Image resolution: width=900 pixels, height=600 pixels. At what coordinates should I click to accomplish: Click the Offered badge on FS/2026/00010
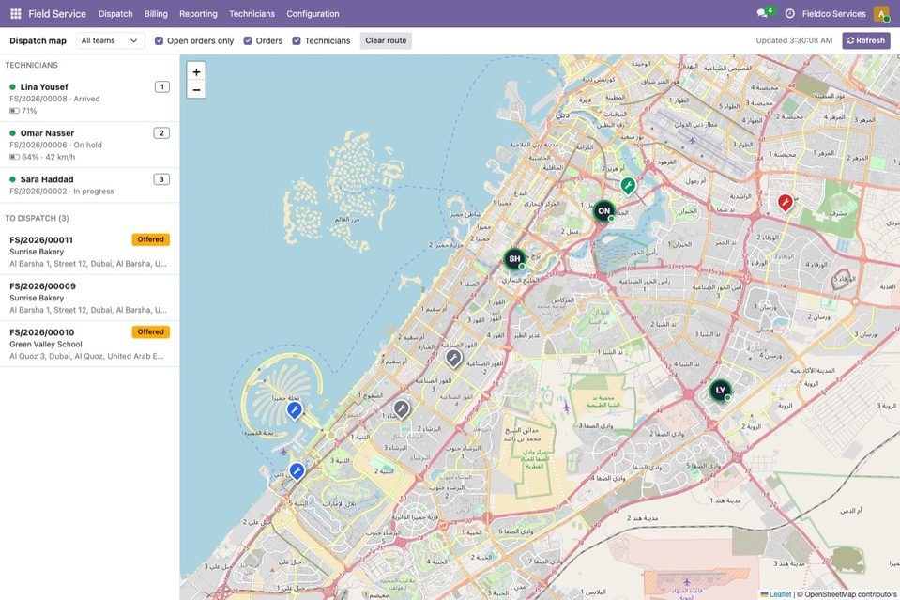coord(150,331)
